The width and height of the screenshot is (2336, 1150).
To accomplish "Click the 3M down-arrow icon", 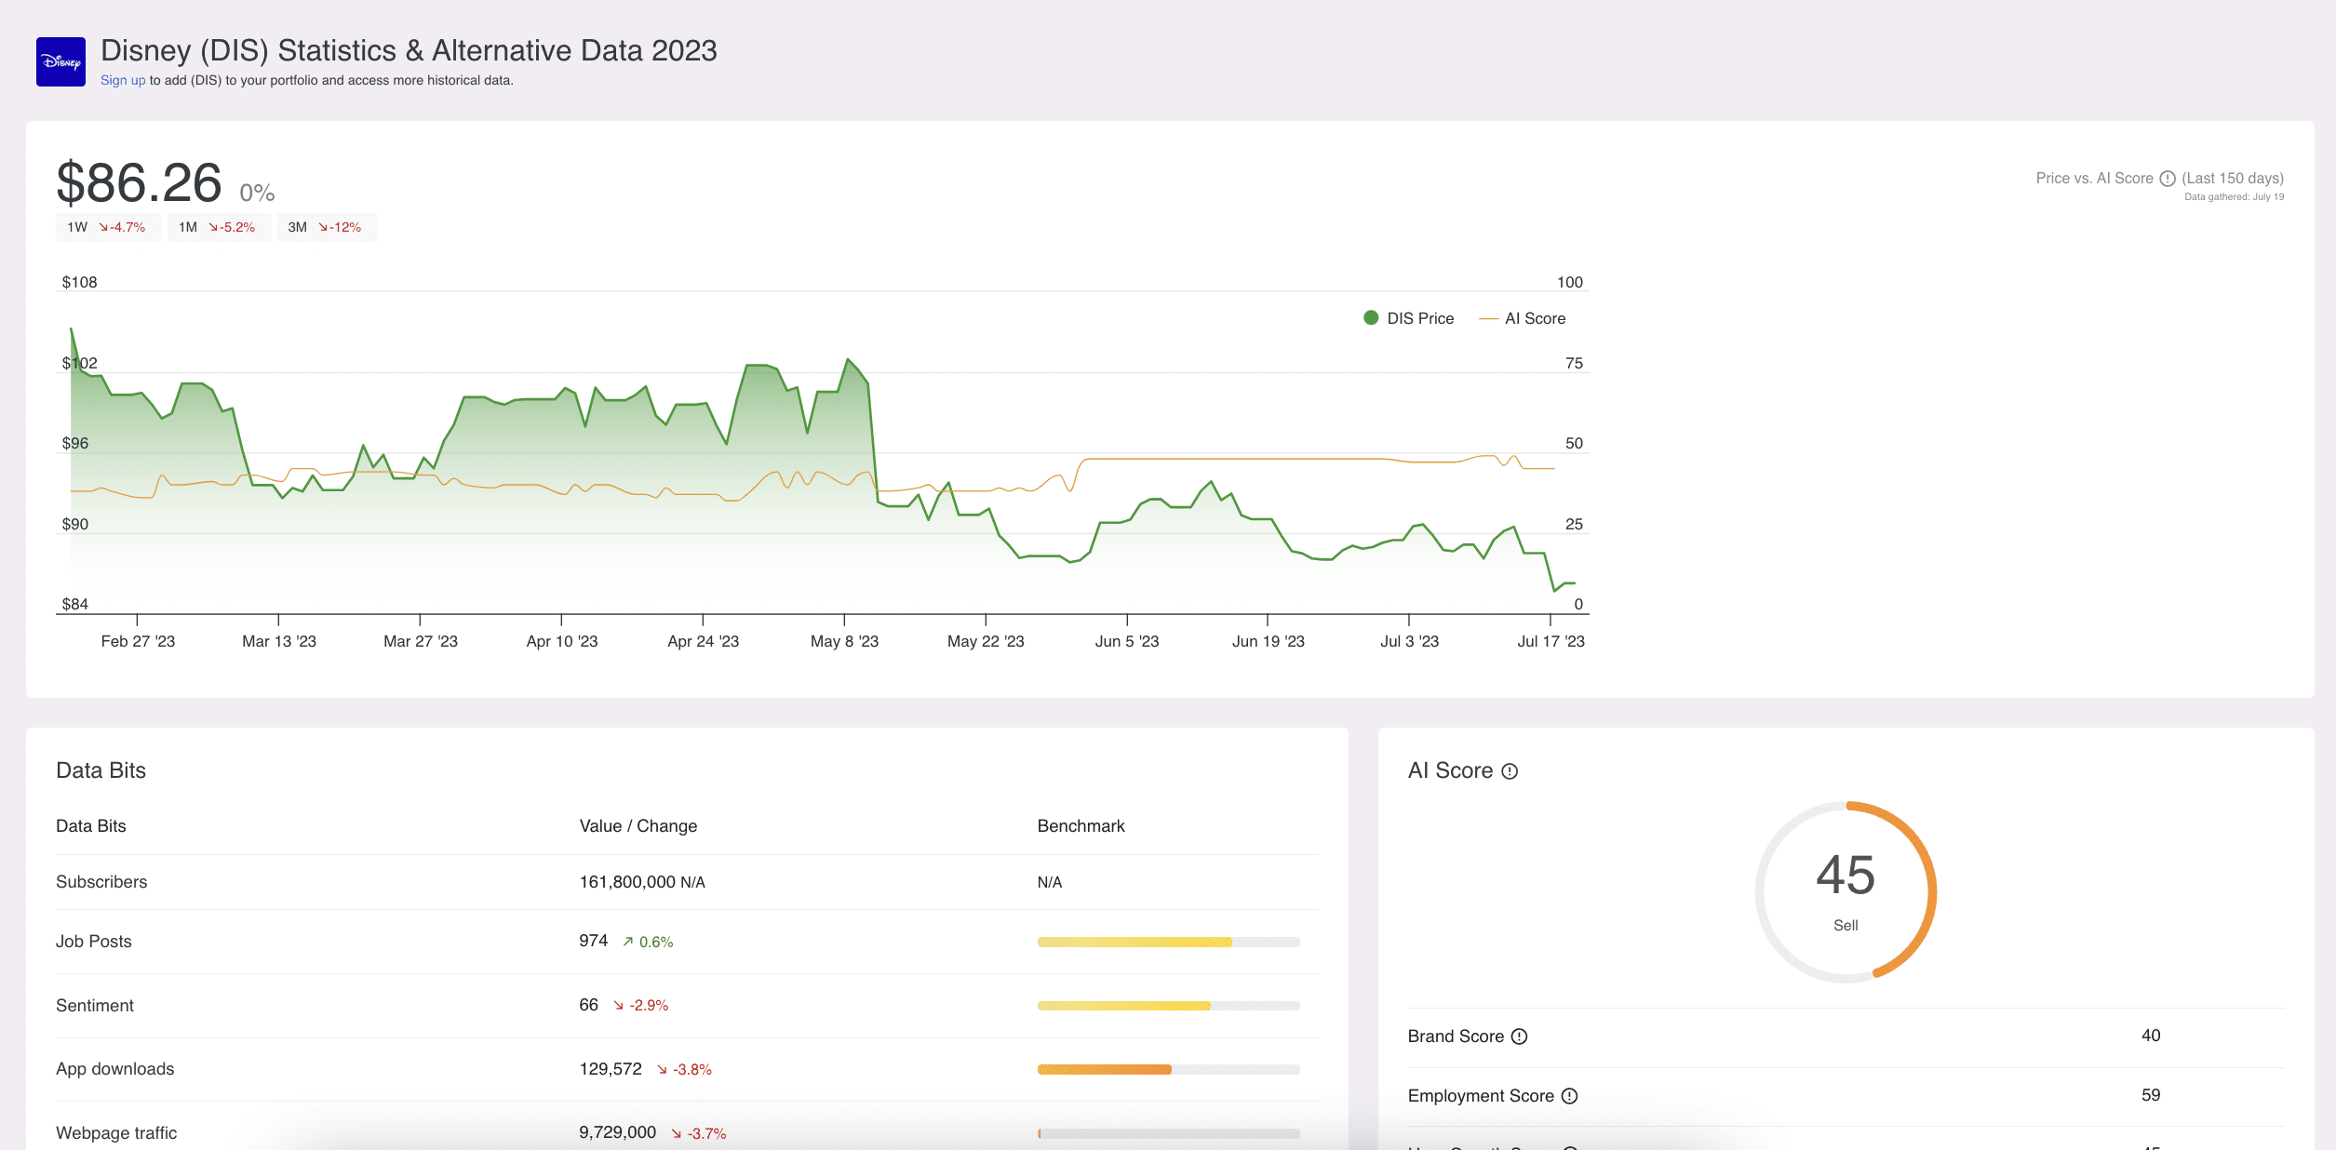I will [323, 227].
